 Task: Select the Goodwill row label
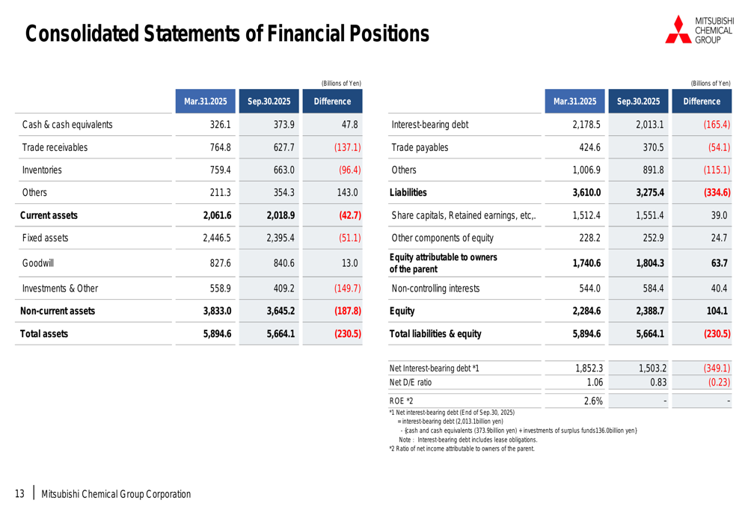[38, 263]
